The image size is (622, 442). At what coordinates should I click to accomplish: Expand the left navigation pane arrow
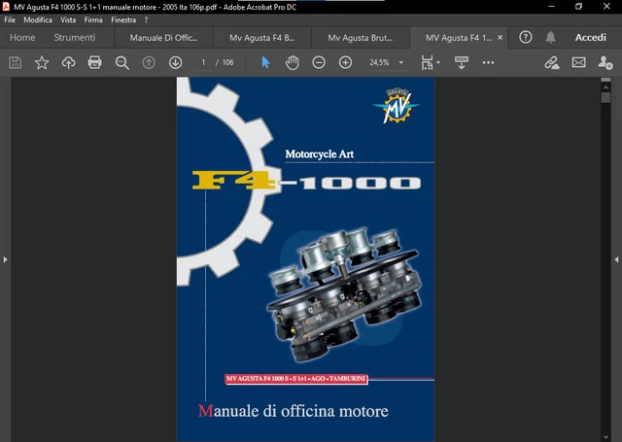tap(5, 259)
